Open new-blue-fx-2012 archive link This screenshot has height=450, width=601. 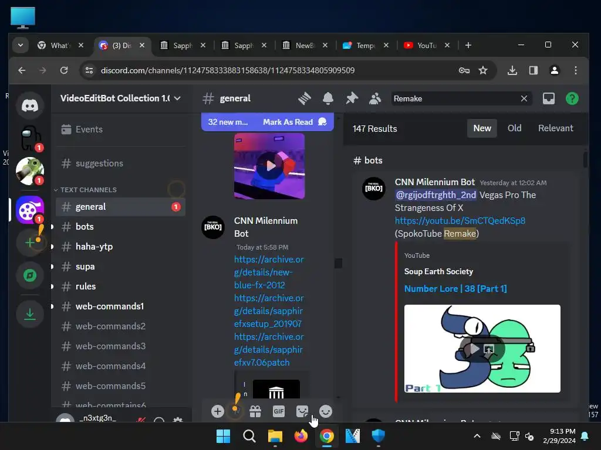click(269, 272)
